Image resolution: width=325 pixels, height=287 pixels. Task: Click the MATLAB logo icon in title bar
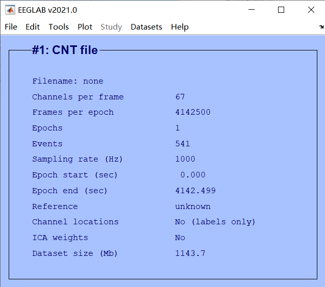pyautogui.click(x=10, y=10)
